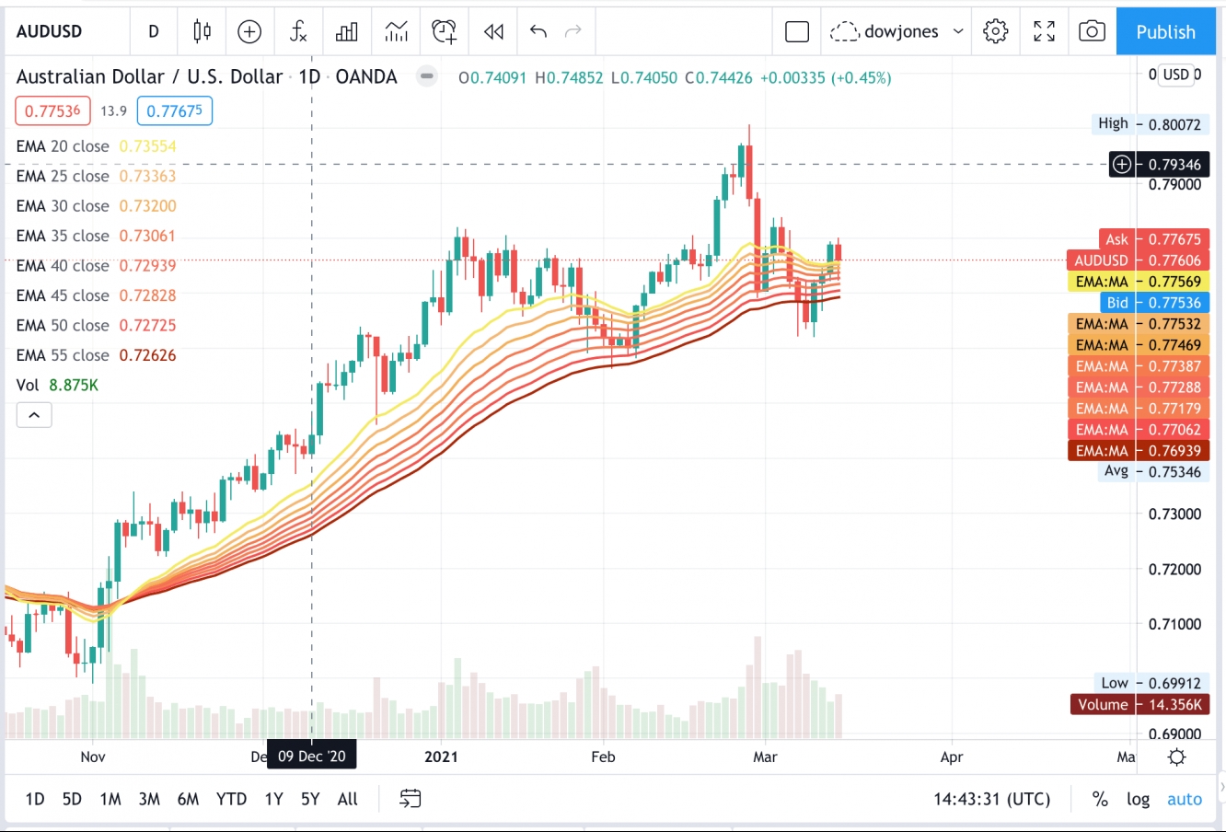The image size is (1226, 832).
Task: Select the layout square icon
Action: [x=797, y=31]
